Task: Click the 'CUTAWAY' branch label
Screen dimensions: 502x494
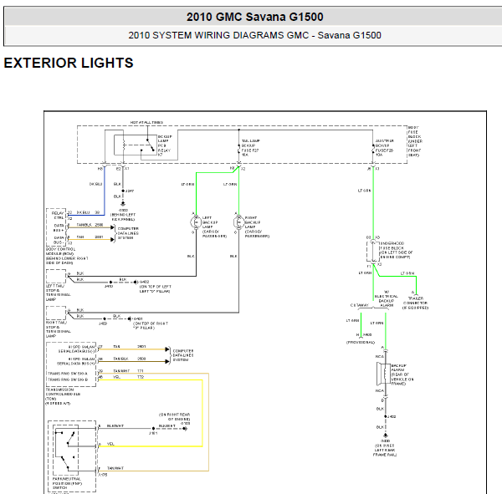Action: 360,305
